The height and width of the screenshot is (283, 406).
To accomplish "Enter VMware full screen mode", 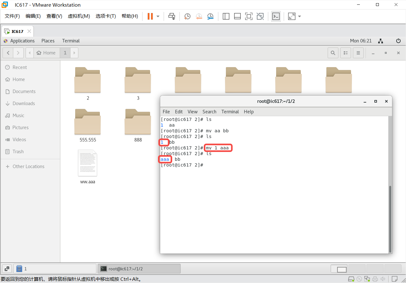I will coord(249,16).
